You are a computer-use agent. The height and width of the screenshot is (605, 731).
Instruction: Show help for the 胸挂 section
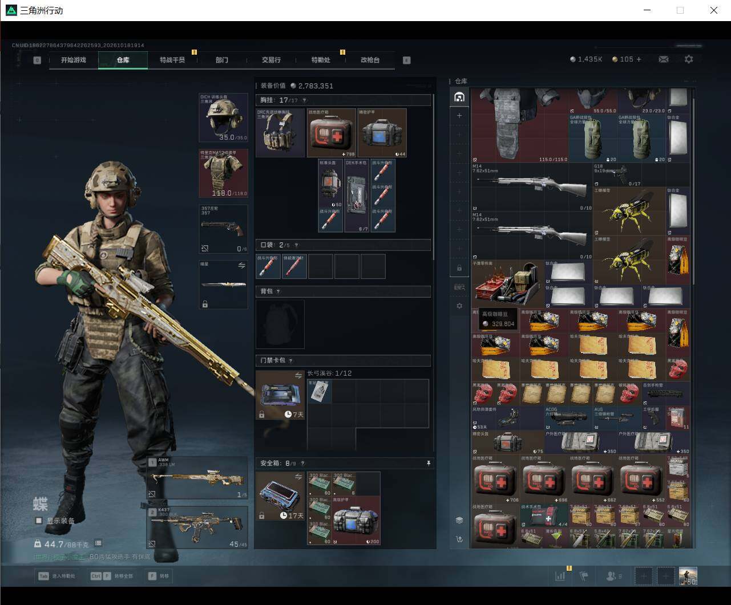tap(304, 100)
